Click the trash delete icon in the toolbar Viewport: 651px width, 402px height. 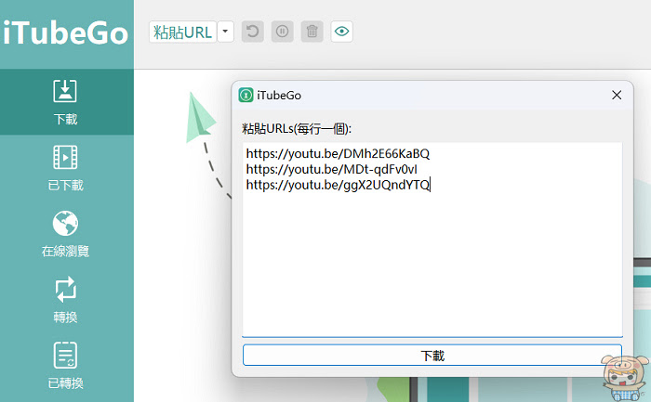pyautogui.click(x=312, y=32)
